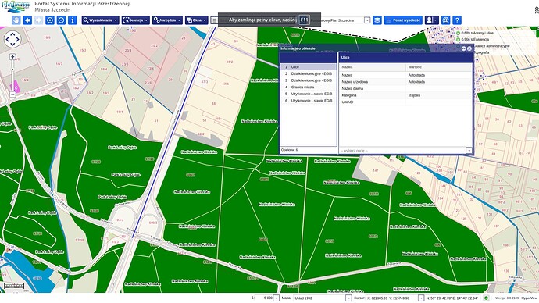Collapse the header with double chevron
The height and width of the screenshot is (303, 539).
pos(536,10)
